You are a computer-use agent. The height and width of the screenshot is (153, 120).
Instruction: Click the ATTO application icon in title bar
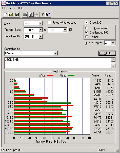point(4,3)
